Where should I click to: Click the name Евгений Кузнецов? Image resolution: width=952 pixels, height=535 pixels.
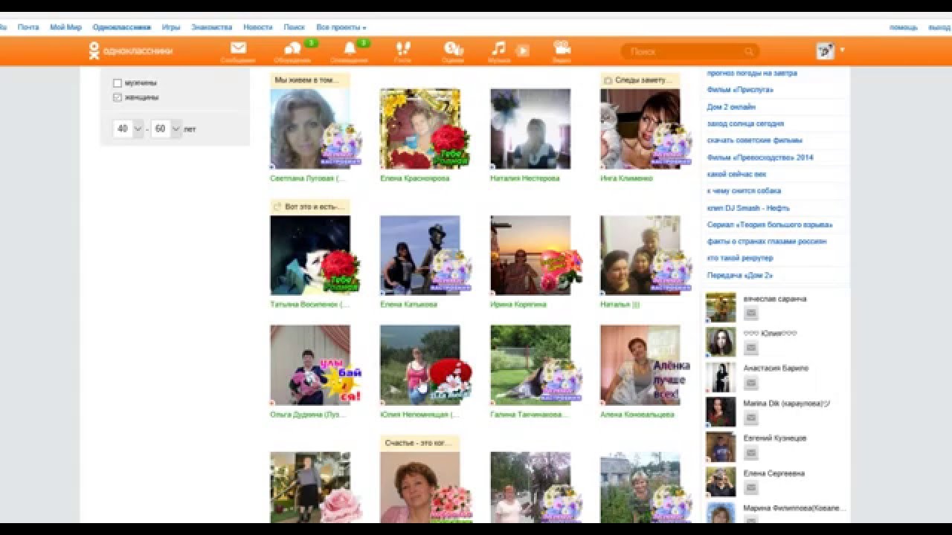[775, 438]
